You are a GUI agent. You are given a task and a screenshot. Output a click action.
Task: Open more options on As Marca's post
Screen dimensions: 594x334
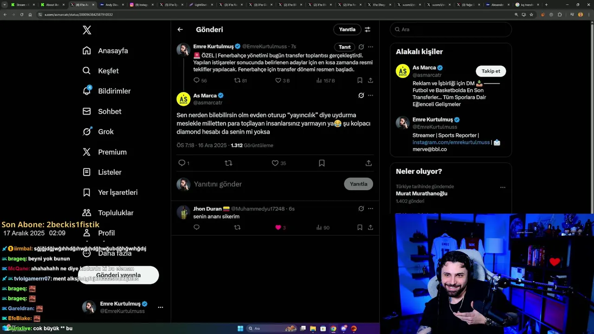click(x=370, y=96)
